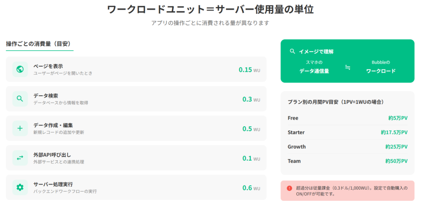The height and width of the screenshot is (216, 430).
Task: Click the 約50万PV value for Team
Action: point(396,161)
